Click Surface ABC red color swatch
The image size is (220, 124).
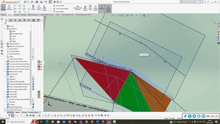click(39, 92)
